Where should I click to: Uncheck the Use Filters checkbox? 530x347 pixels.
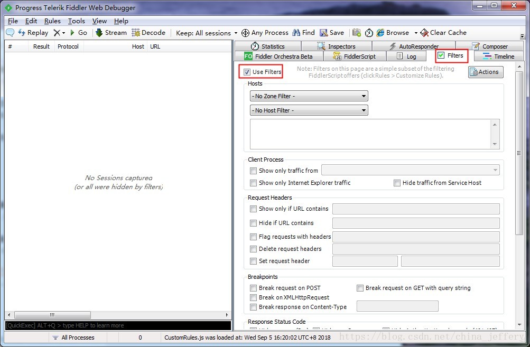point(247,72)
